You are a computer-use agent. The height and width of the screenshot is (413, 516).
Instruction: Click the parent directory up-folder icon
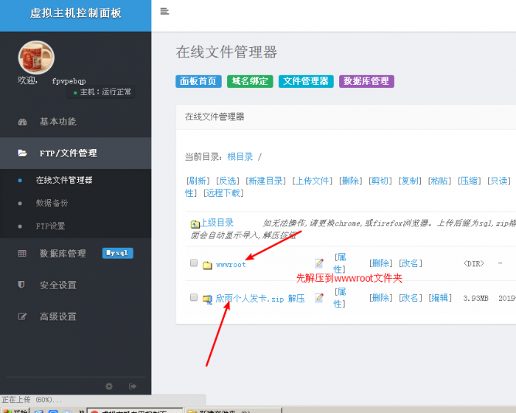click(195, 223)
